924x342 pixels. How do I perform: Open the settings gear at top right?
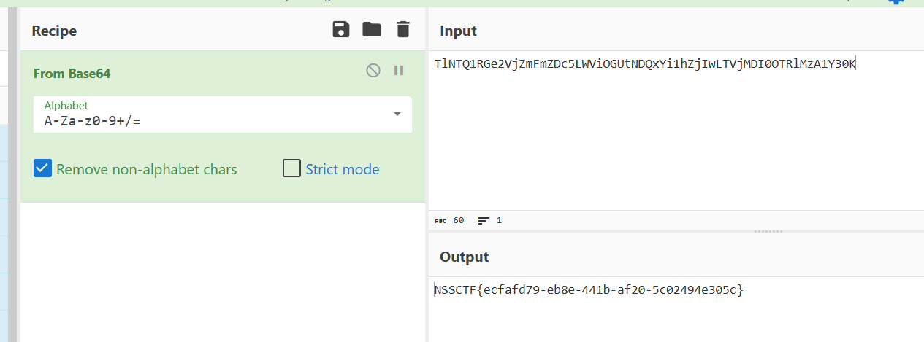(x=896, y=1)
